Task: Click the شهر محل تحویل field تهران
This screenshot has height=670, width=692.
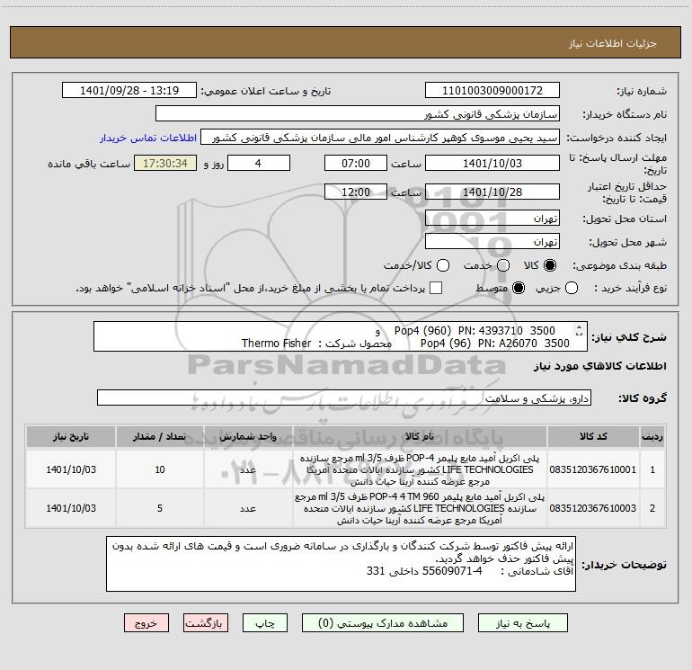Action: 492,242
